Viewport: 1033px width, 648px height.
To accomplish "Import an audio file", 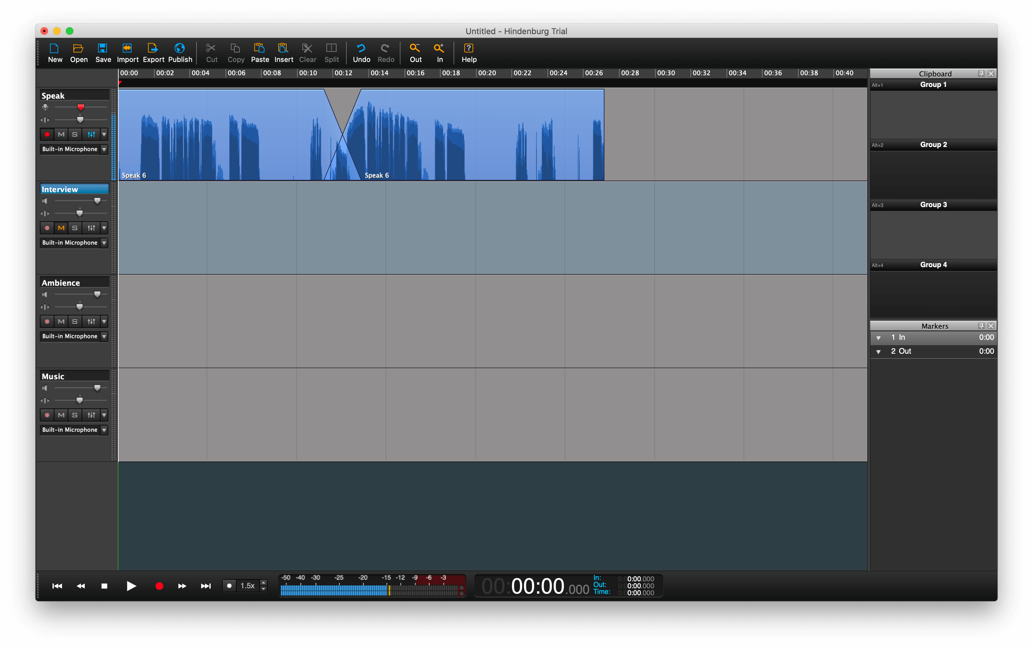I will (127, 52).
